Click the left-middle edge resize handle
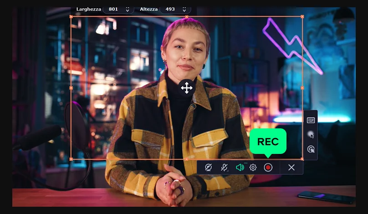Screen dimensions: 368x214 pos(71,88)
